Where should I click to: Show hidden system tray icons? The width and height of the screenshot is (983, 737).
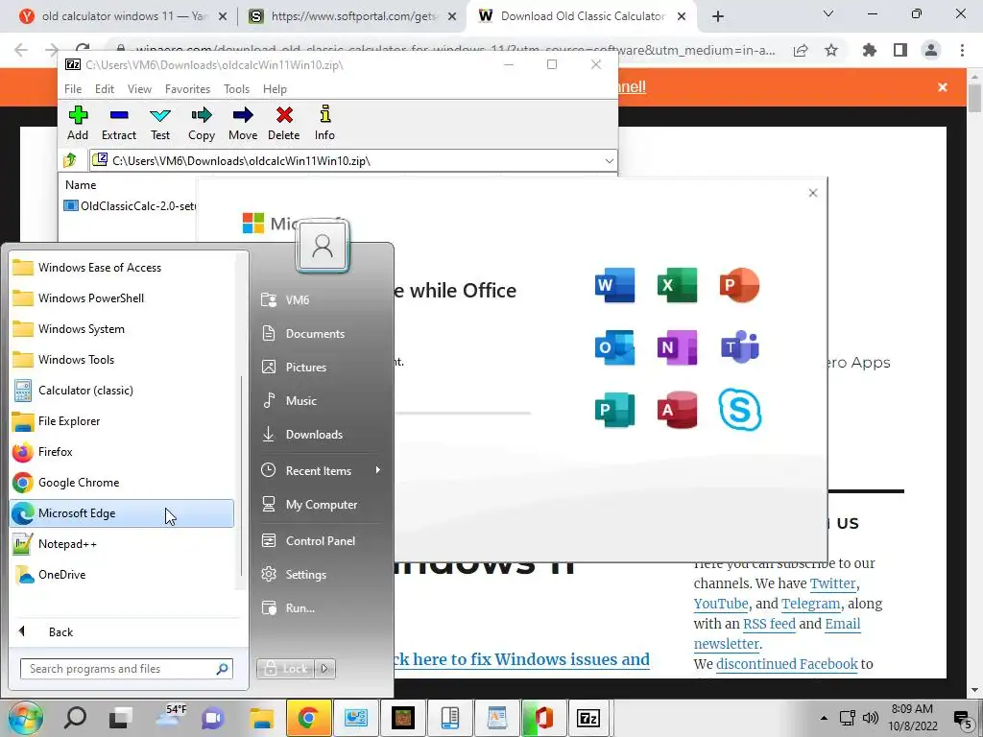click(x=824, y=718)
